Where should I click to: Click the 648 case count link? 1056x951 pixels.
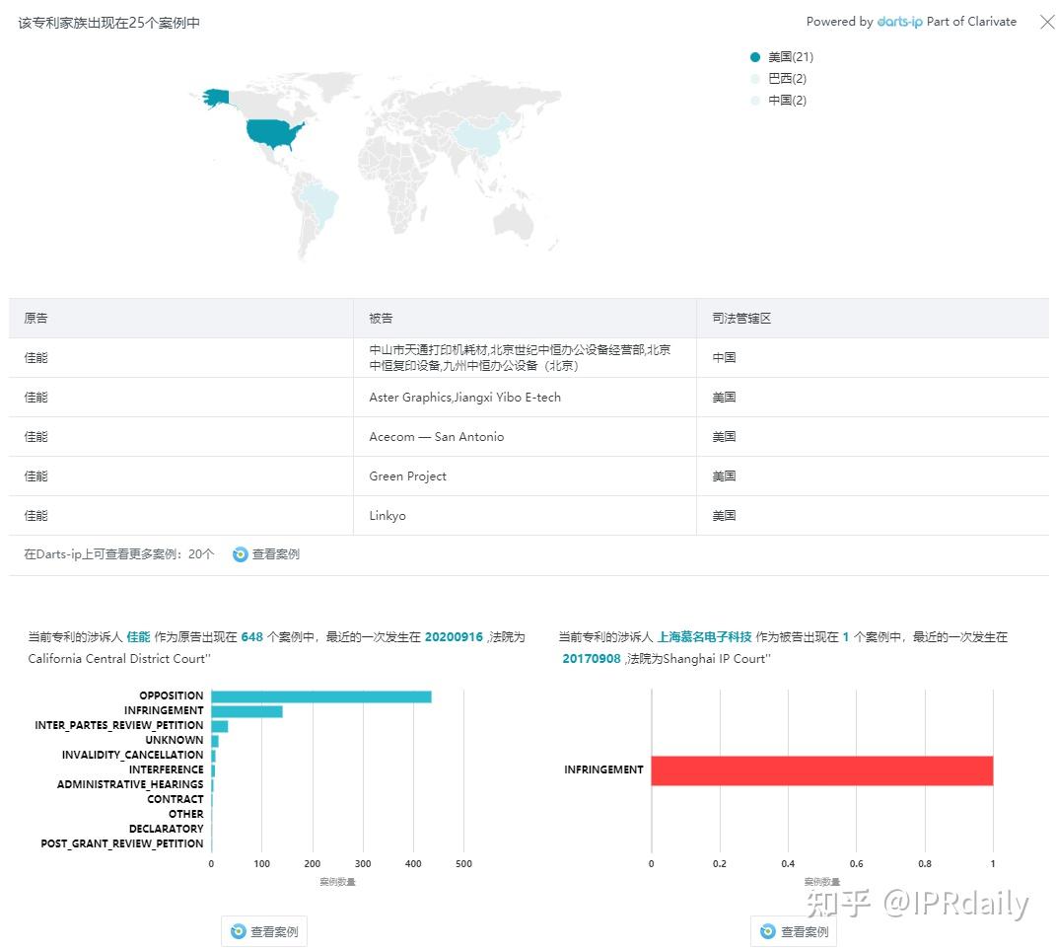251,637
